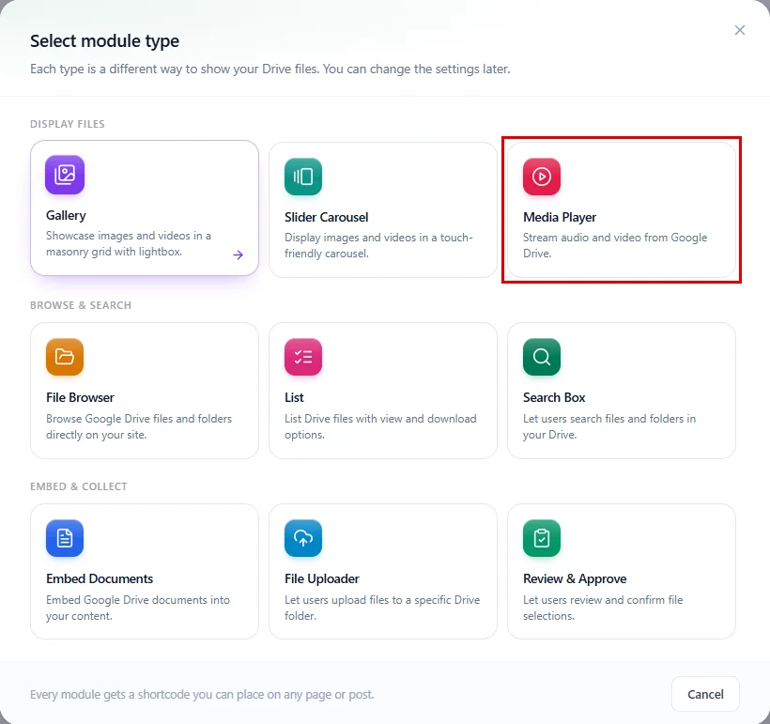Choose the "File Browser" title
770x724 pixels.
point(80,397)
